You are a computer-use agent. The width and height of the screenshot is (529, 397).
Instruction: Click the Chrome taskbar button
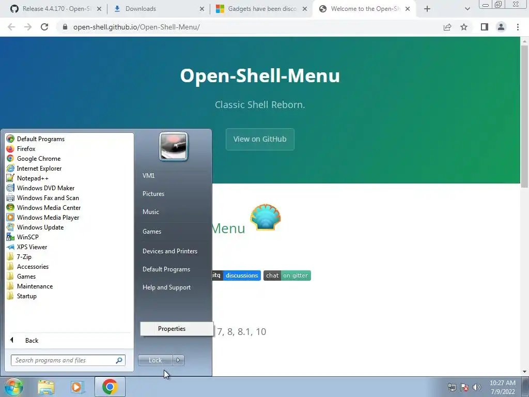point(110,387)
